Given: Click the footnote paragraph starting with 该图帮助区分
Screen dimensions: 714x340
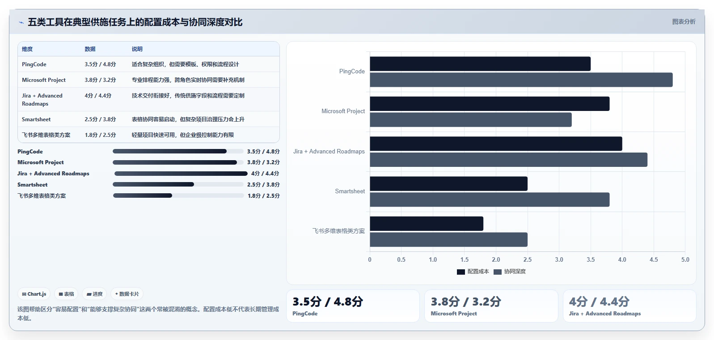Looking at the screenshot, I should point(148,314).
